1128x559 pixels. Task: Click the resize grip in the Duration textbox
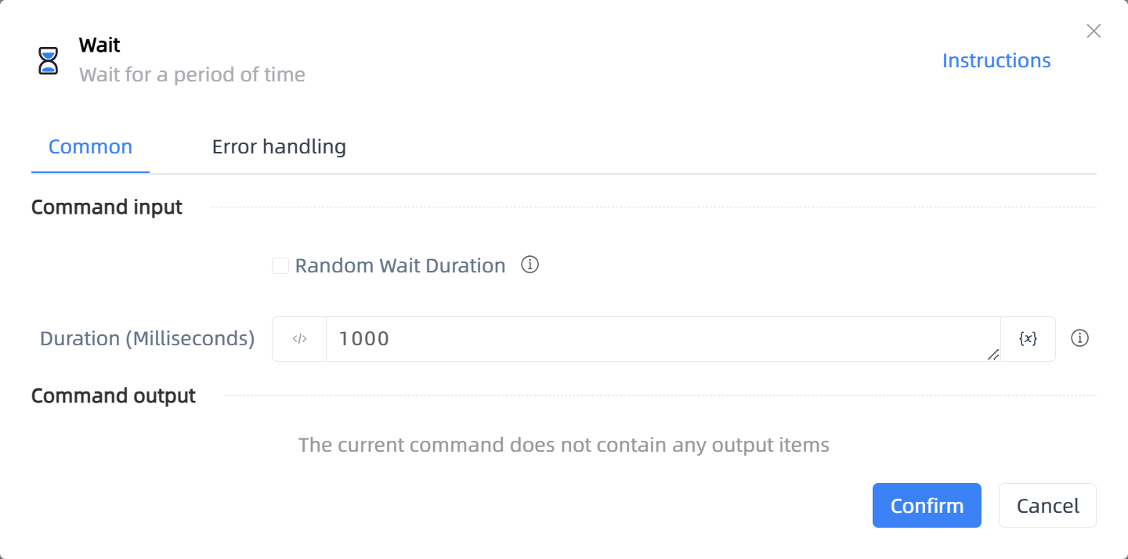(x=993, y=355)
